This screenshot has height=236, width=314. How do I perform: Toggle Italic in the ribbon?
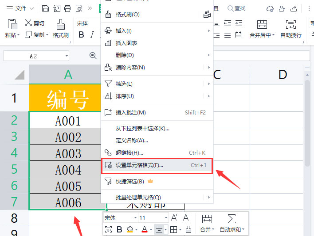click(x=92, y=35)
